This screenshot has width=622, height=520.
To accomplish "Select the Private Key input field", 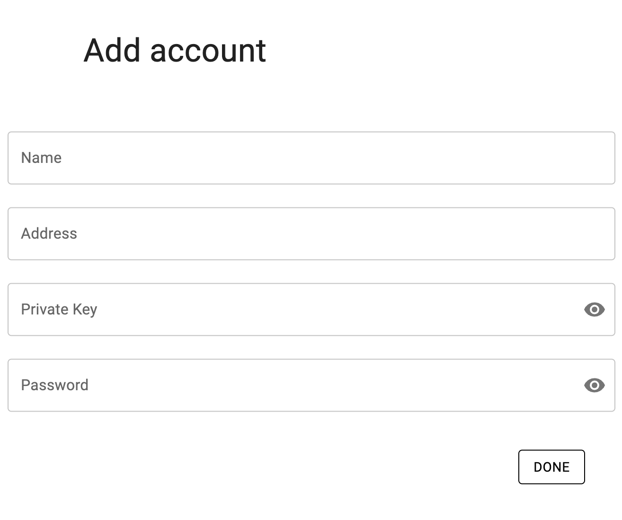I will 293,310.
